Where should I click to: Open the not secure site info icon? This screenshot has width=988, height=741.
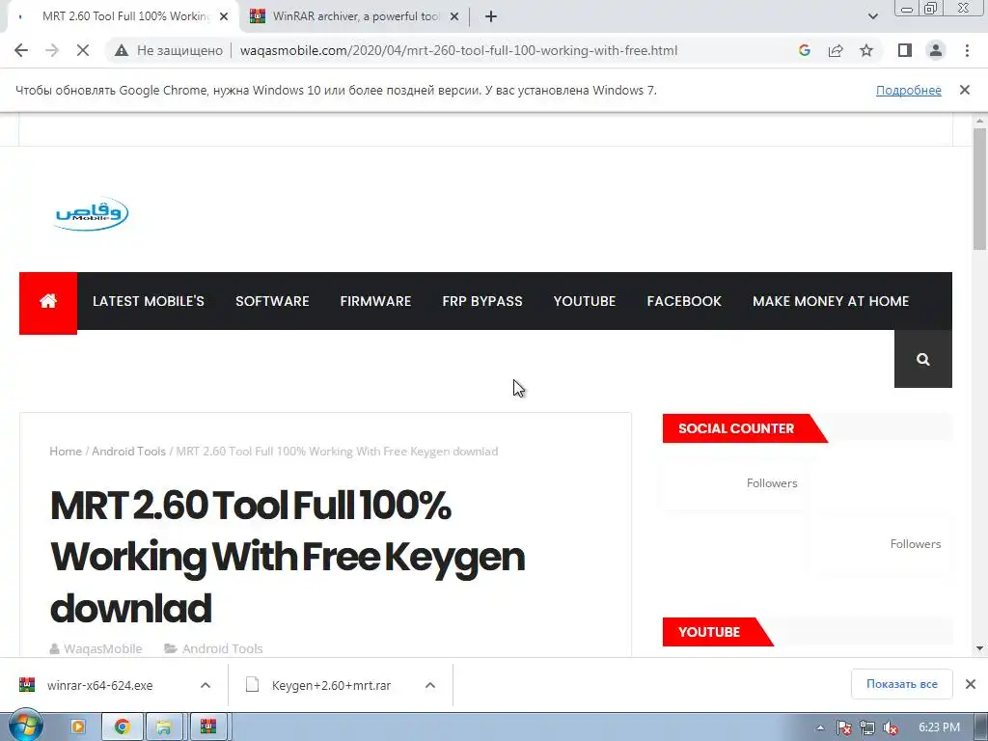[122, 50]
